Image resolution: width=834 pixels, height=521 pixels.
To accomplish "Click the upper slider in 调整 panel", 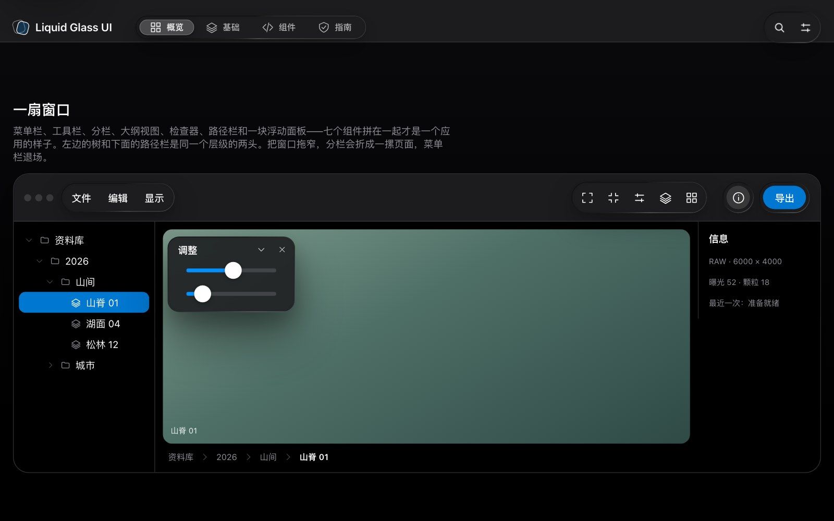I will coord(231,270).
